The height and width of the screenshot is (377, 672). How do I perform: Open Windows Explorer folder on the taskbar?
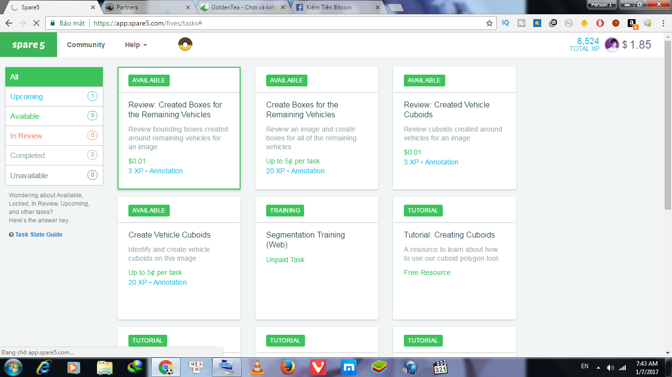click(105, 367)
